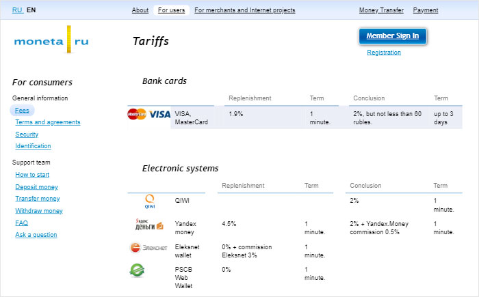Screen dimensions: 479x297
Task: Click the 1.9% replenishment value
Action: pos(236,114)
